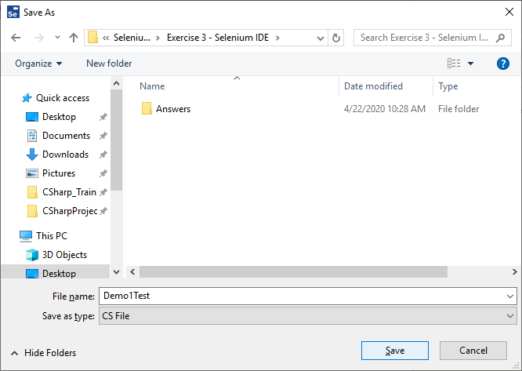Click the Documents page icon

(x=32, y=136)
